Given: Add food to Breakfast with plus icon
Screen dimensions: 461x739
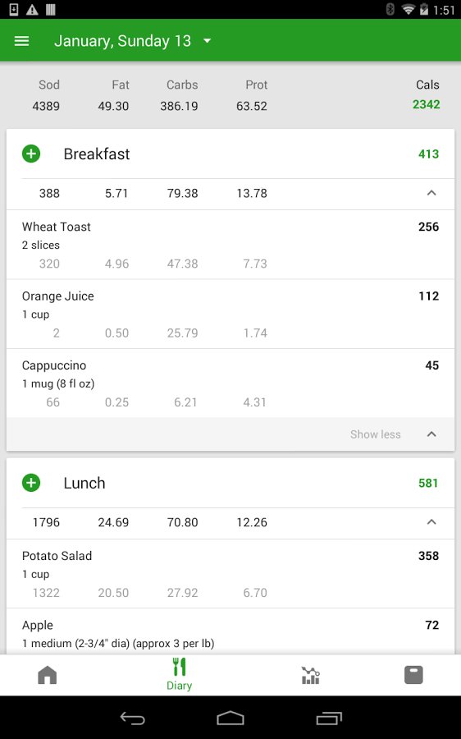Looking at the screenshot, I should [31, 154].
